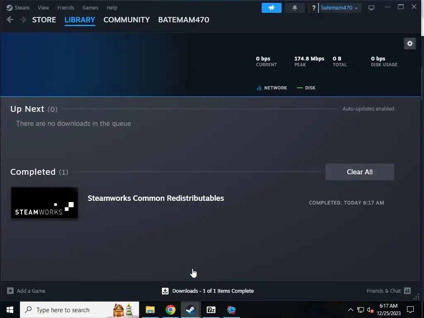This screenshot has height=318, width=424.
Task: Go back with the left arrow
Action: 10,20
